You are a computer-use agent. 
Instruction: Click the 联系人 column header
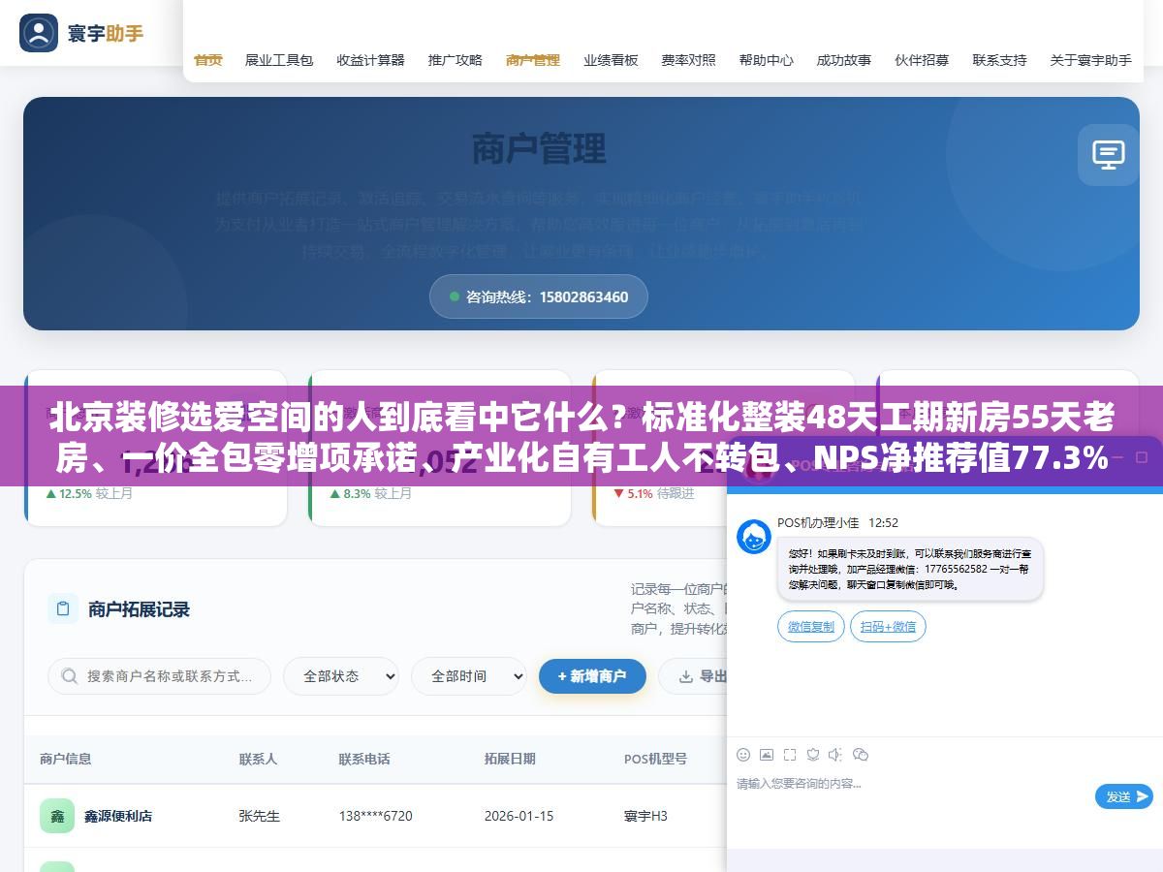[258, 759]
